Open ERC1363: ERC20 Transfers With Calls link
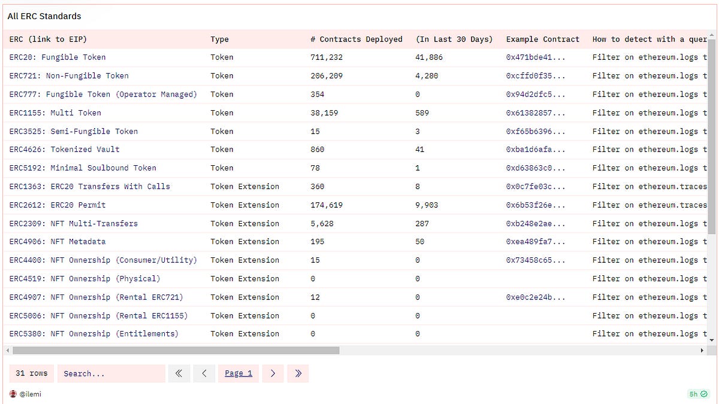 (90, 187)
